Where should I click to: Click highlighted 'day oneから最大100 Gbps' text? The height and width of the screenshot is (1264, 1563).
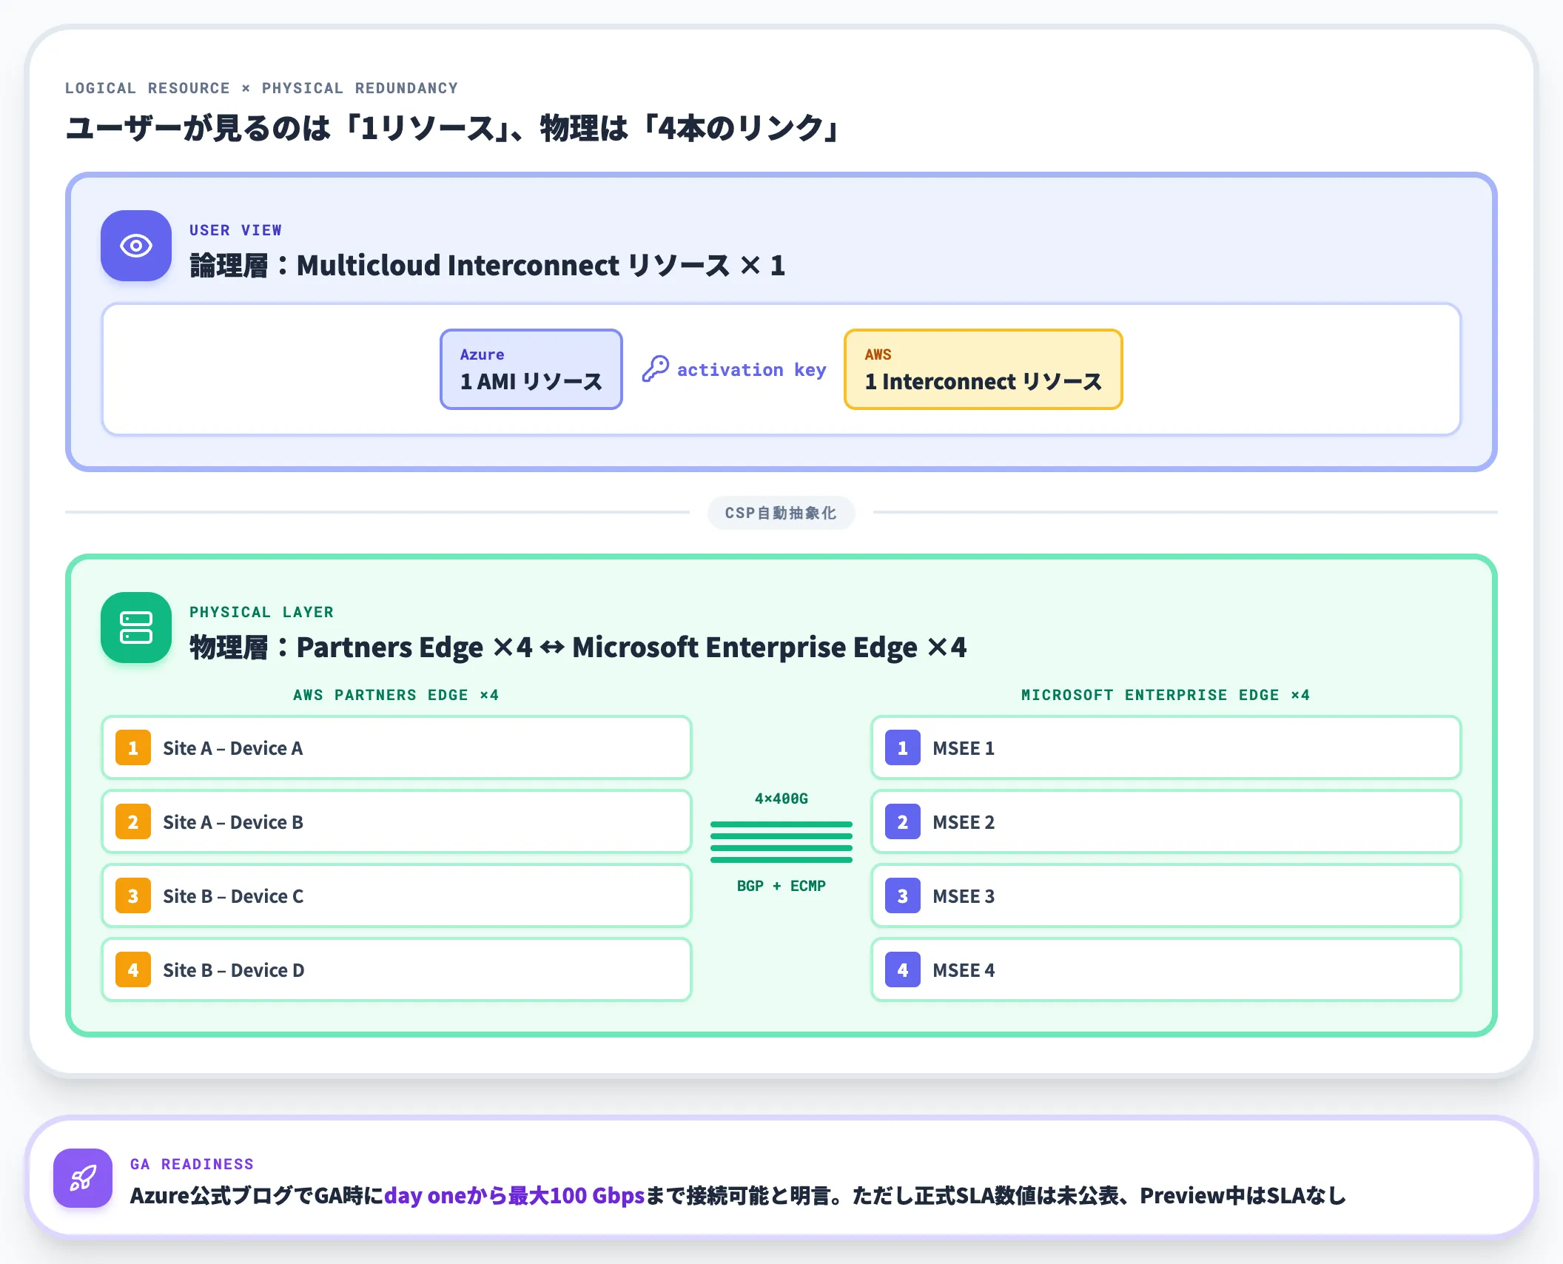point(514,1195)
